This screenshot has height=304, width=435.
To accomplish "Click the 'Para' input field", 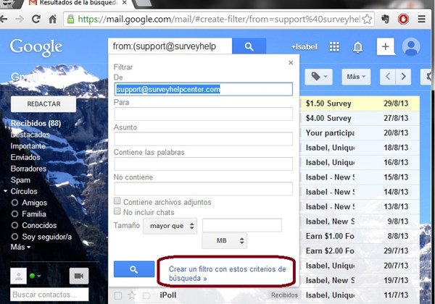I will tap(203, 114).
